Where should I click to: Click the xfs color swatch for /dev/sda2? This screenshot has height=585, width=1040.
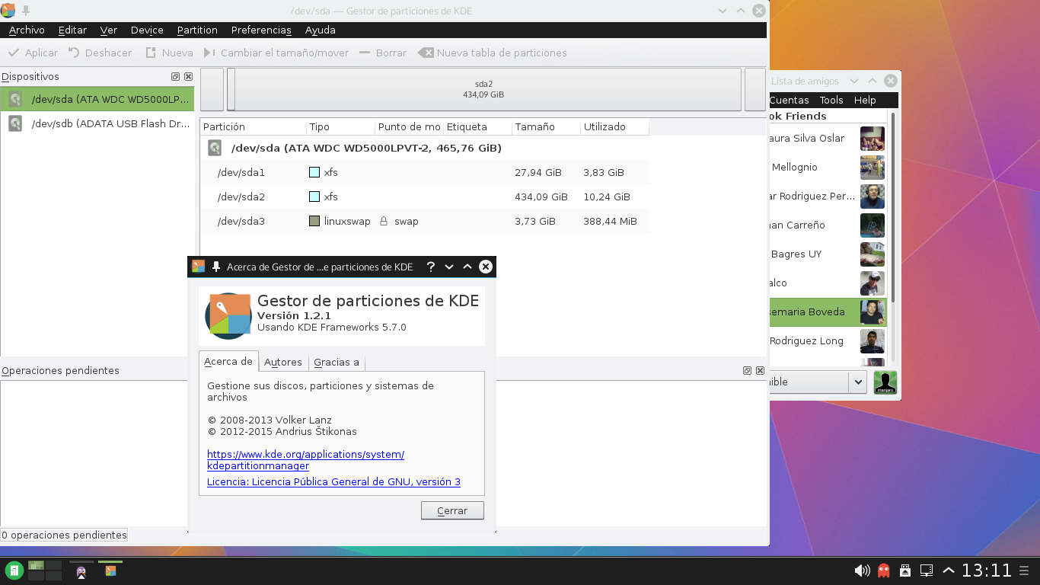(x=314, y=197)
